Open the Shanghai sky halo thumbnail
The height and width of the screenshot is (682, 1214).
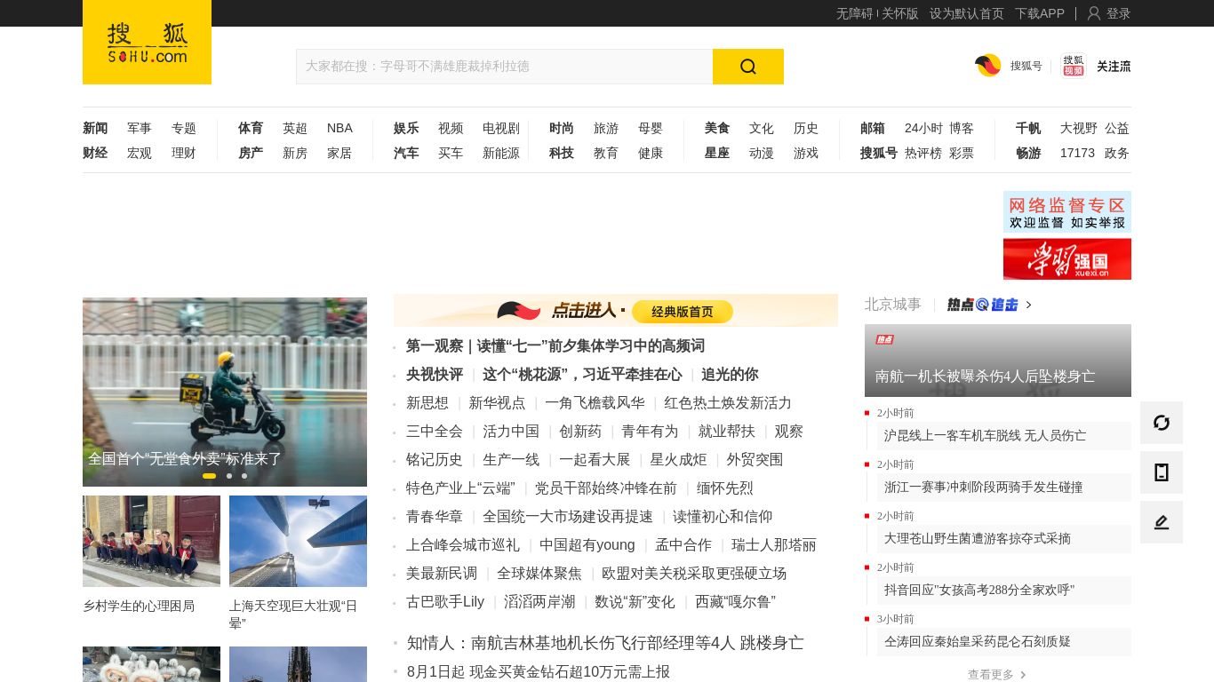(298, 541)
